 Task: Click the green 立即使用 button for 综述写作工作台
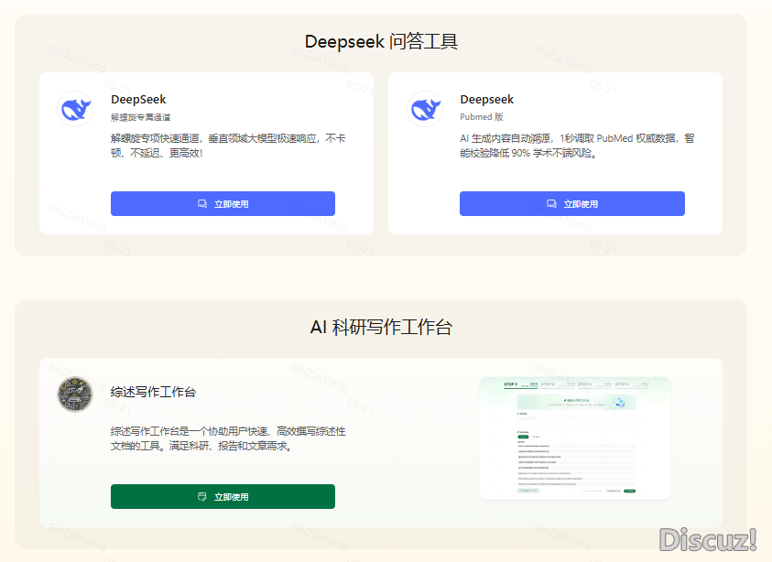click(223, 496)
